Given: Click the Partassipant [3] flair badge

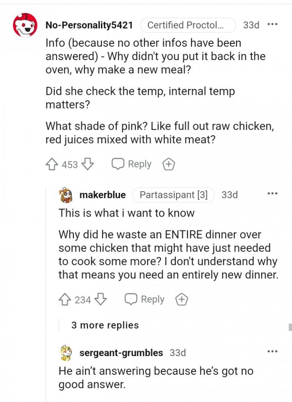Looking at the screenshot, I should [x=174, y=195].
